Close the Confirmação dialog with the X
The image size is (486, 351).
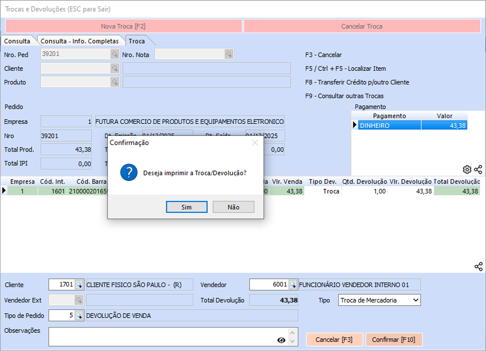[x=255, y=143]
